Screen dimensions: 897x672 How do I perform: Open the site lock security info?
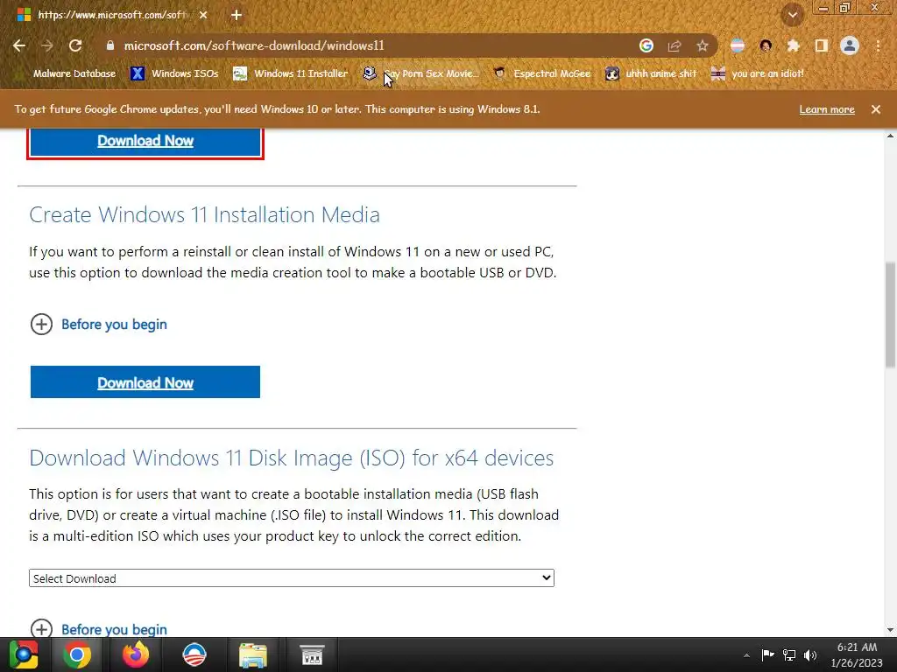pyautogui.click(x=110, y=45)
